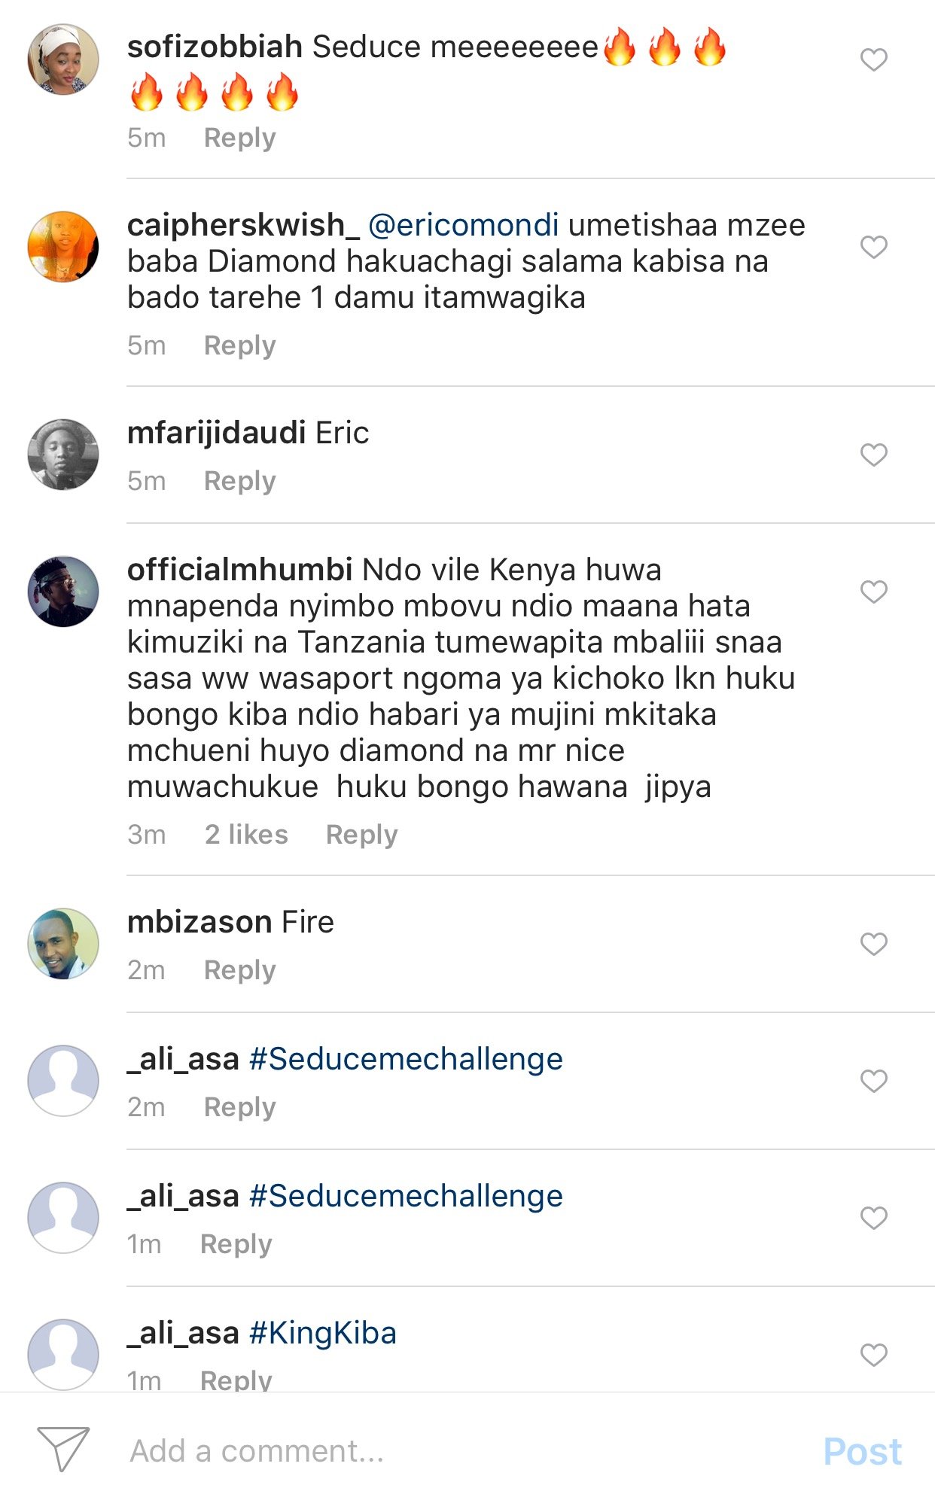Screen dimensions: 935x1488
Task: Reply to officialmhumbi's comment
Action: click(361, 835)
